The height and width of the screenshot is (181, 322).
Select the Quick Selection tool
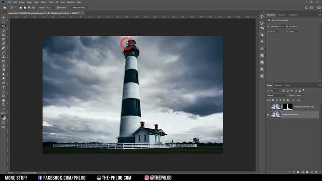coord(4,31)
